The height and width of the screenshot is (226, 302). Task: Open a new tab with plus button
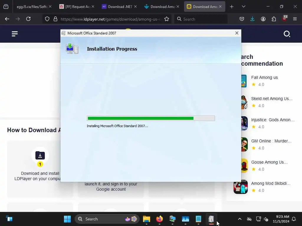point(232,7)
